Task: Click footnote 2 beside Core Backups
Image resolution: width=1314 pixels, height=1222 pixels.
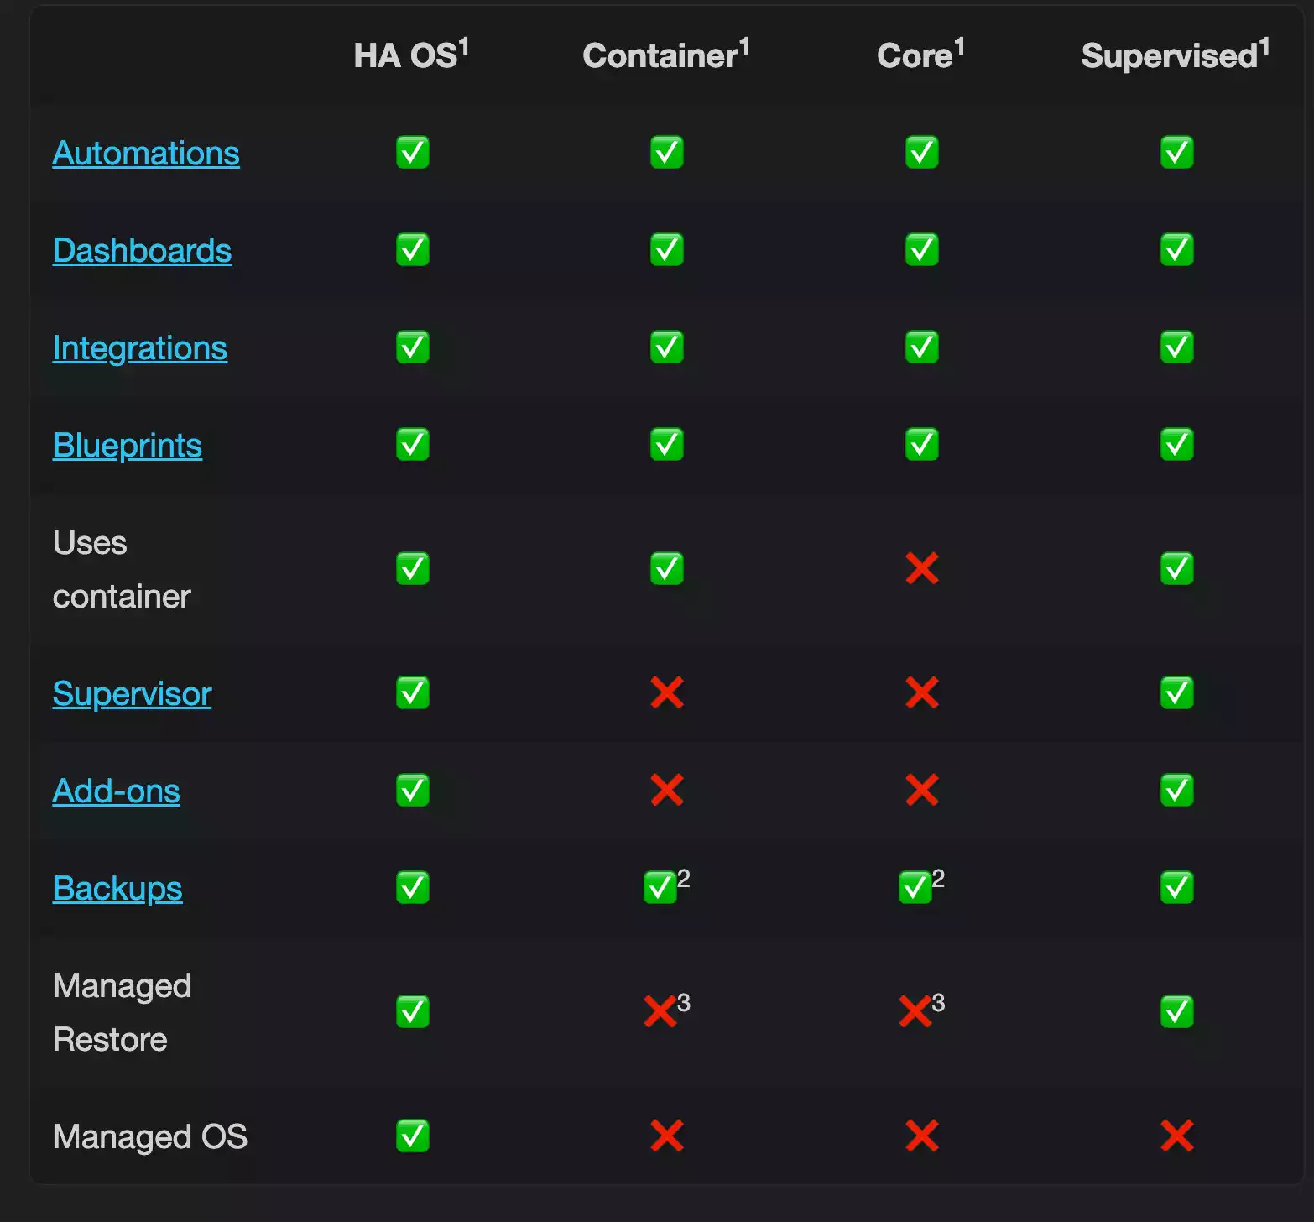Action: coord(938,879)
